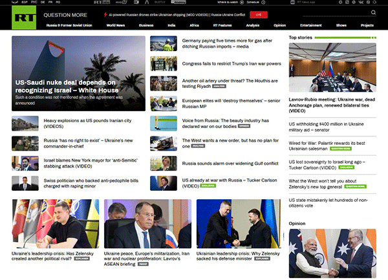Open US withholding $400 million in Ukraine aid
388x280 pixels.
click(326, 127)
